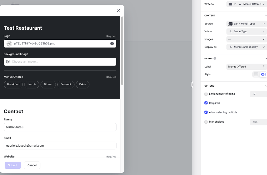Screen dimensions: 267x175
Task: Click the Cancel button
Action: [32, 165]
